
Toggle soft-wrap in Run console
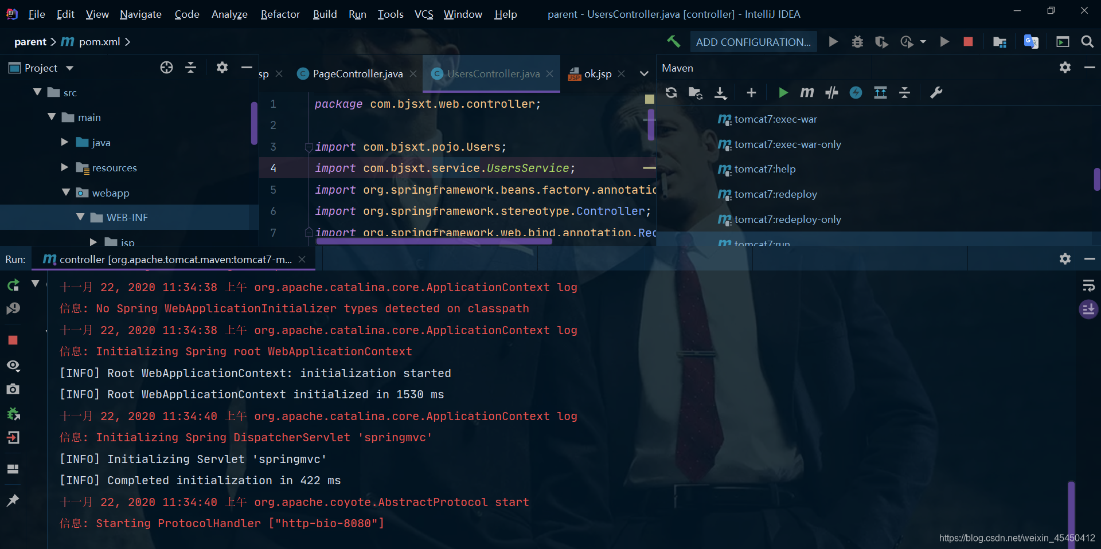(x=1088, y=285)
